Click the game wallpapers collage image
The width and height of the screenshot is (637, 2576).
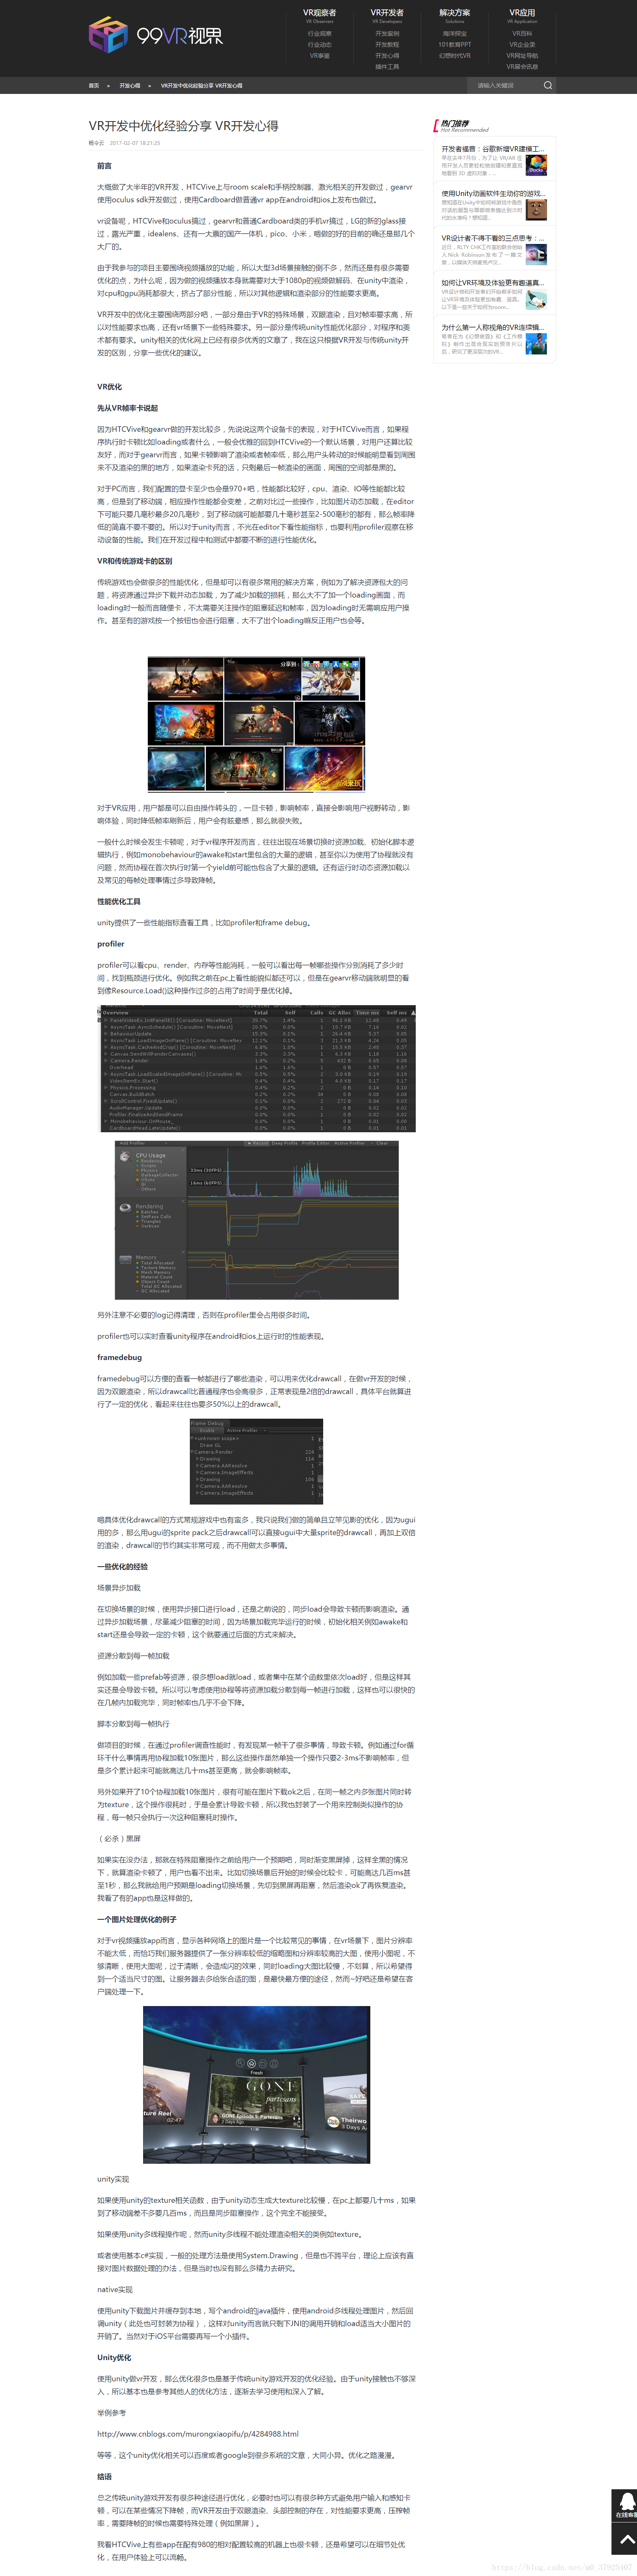256,724
